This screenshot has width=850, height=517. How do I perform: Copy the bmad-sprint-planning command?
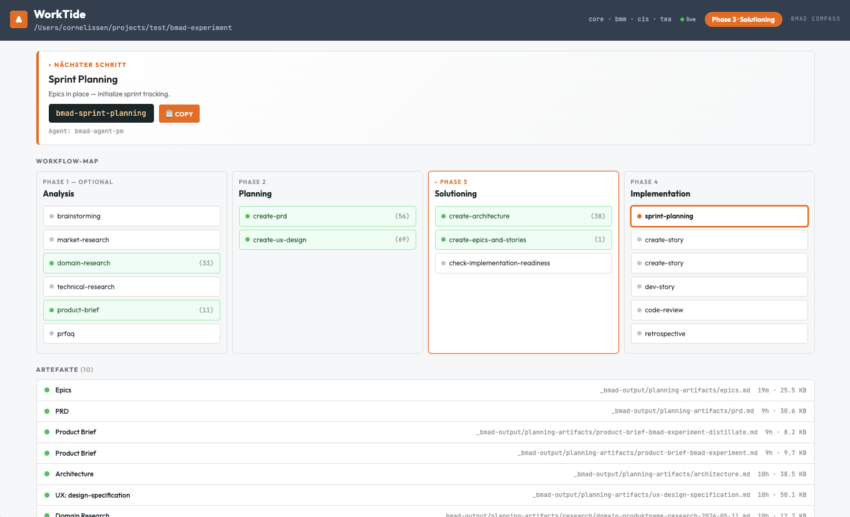pyautogui.click(x=179, y=114)
